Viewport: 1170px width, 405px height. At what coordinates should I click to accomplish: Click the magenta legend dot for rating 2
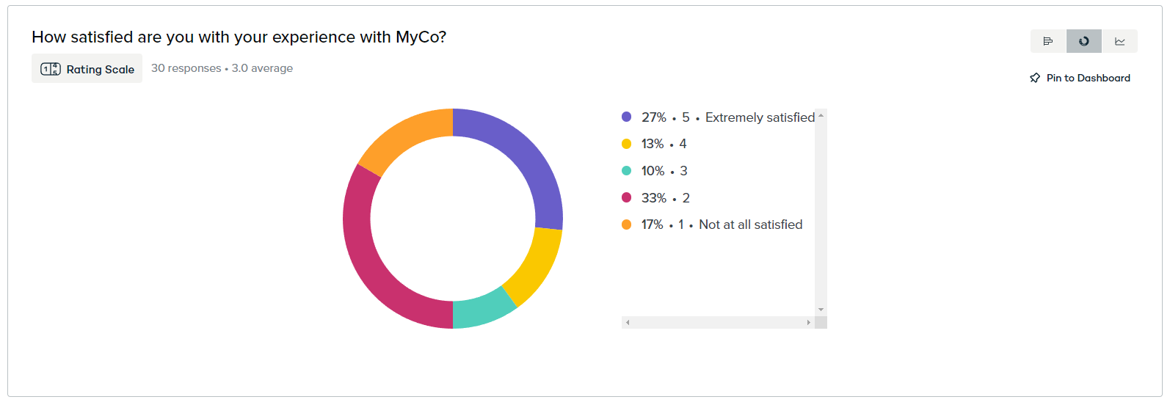626,197
